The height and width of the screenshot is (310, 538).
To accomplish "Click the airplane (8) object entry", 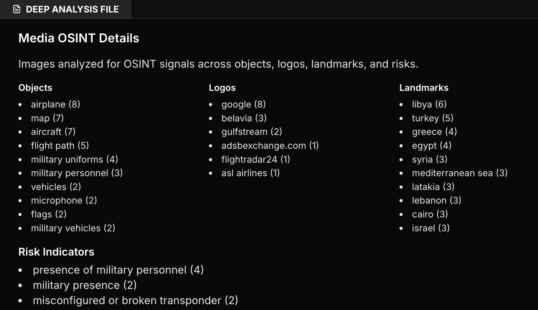I will pyautogui.click(x=56, y=104).
